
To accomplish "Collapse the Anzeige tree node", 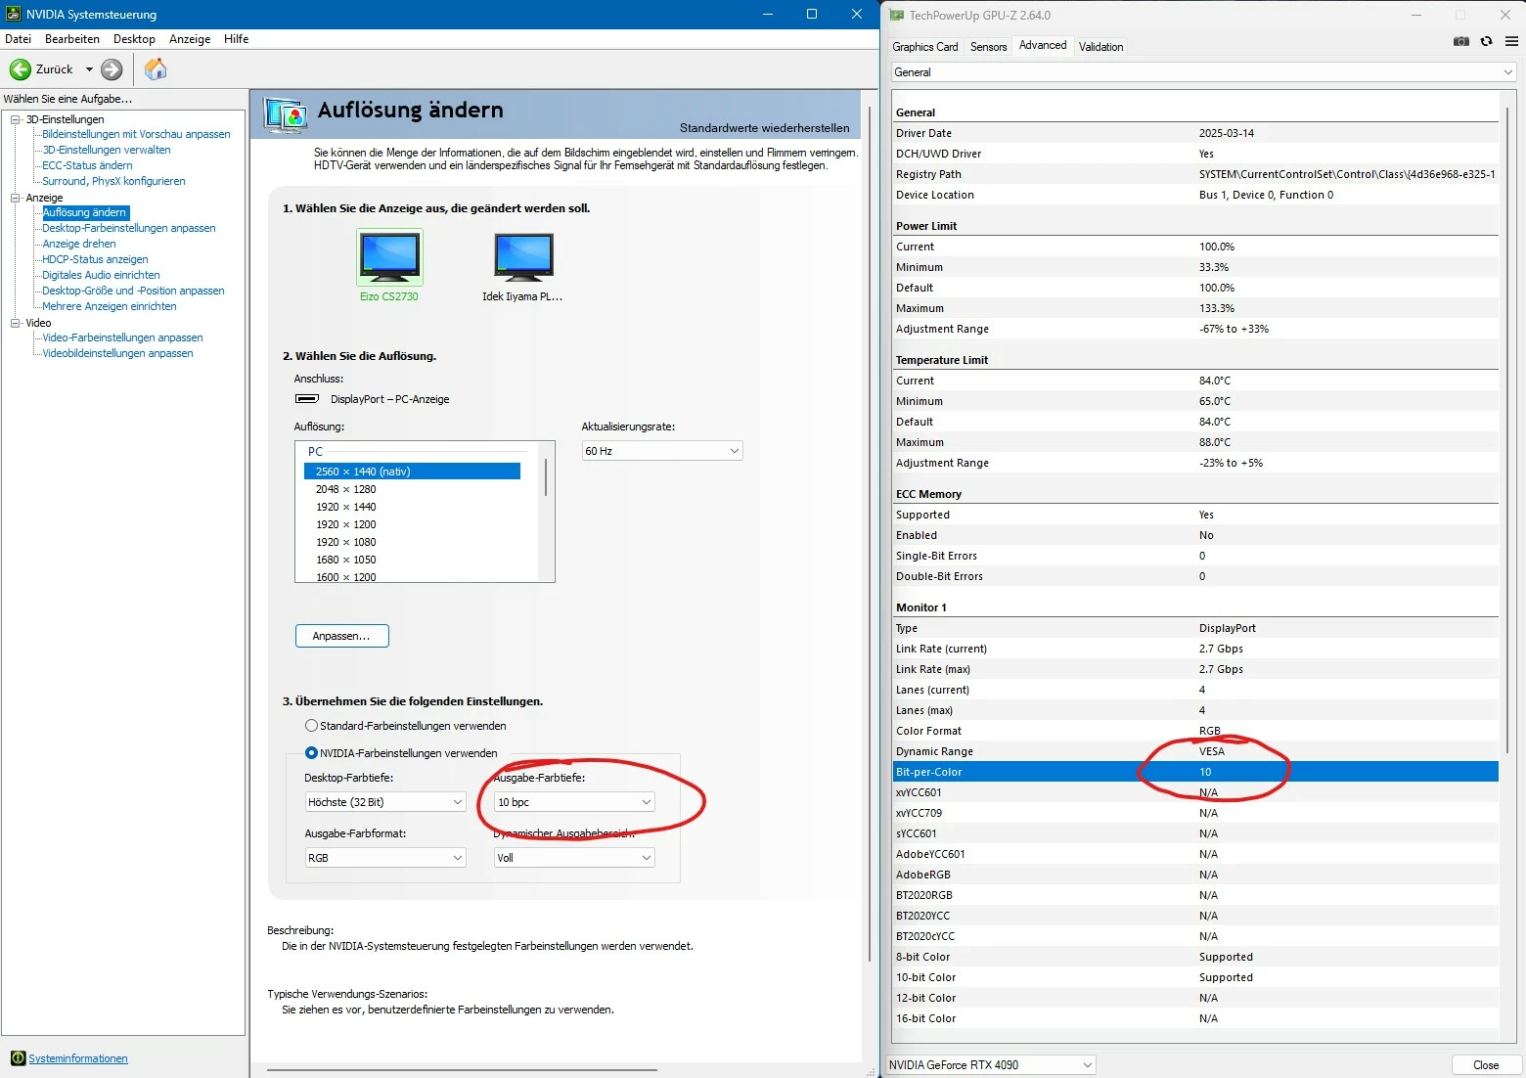I will click(x=15, y=198).
